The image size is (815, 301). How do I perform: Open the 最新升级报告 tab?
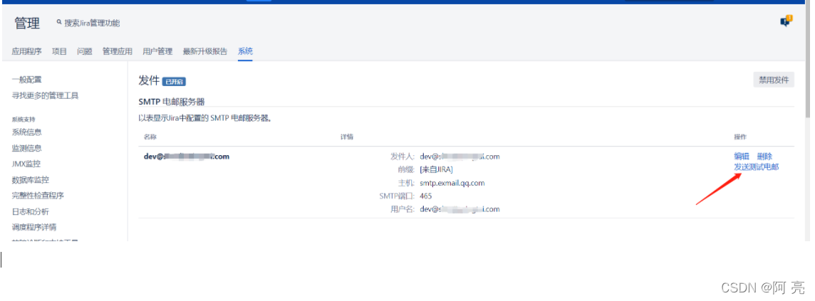(204, 51)
